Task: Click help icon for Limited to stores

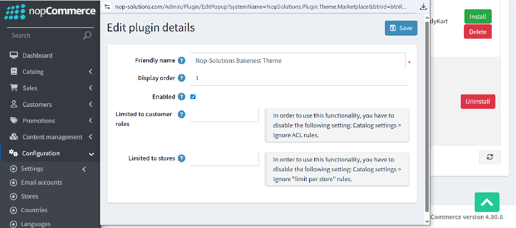Action: coord(182,158)
